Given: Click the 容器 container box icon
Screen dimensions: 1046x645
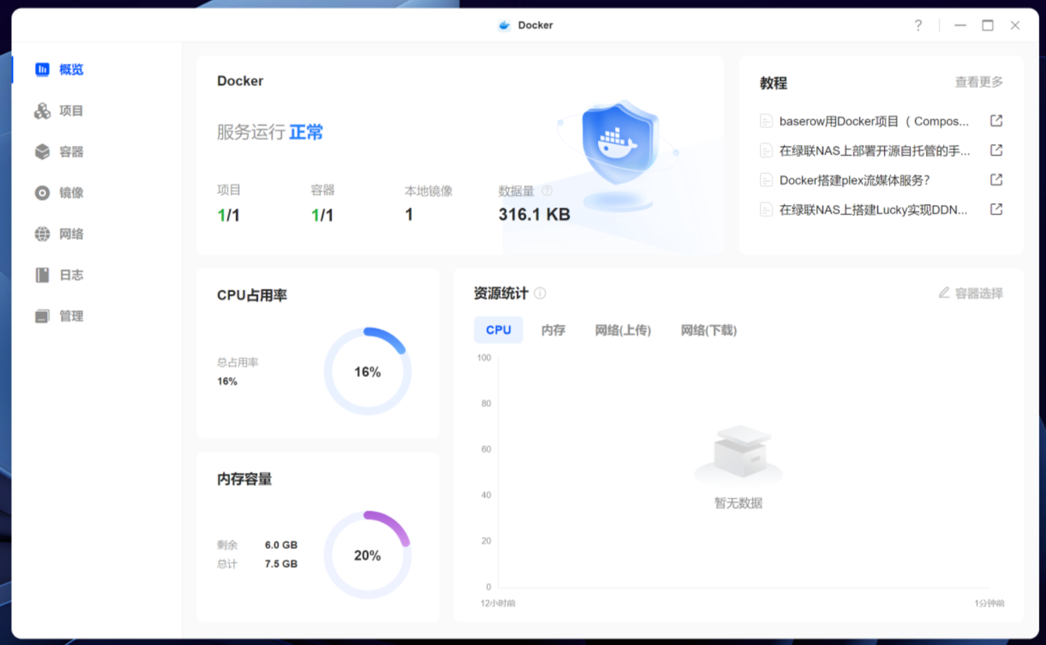Looking at the screenshot, I should point(43,151).
